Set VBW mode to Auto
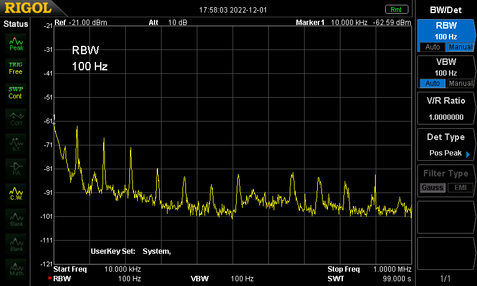Viewport: 477px width, 286px height. point(432,83)
